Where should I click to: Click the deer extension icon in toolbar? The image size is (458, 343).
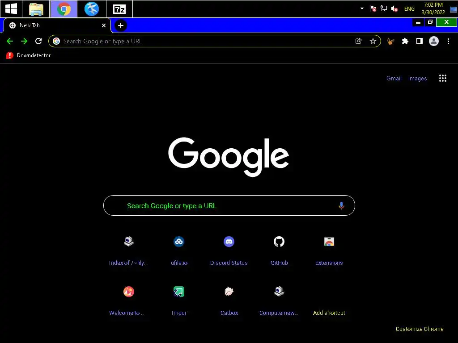[x=390, y=41]
